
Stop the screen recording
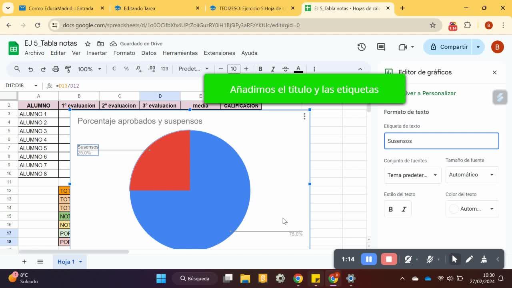[x=389, y=259]
